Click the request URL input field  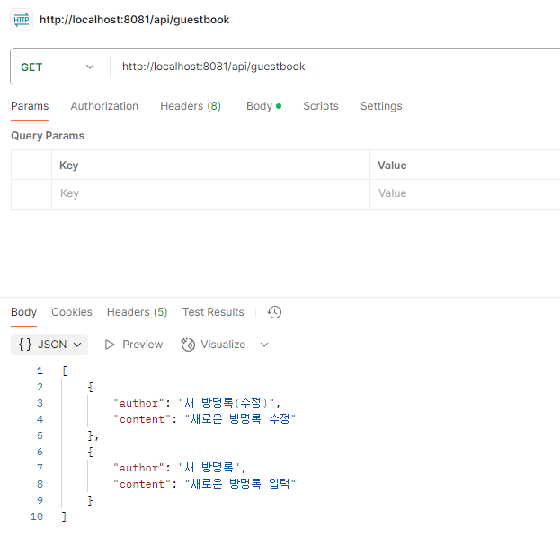click(x=335, y=67)
